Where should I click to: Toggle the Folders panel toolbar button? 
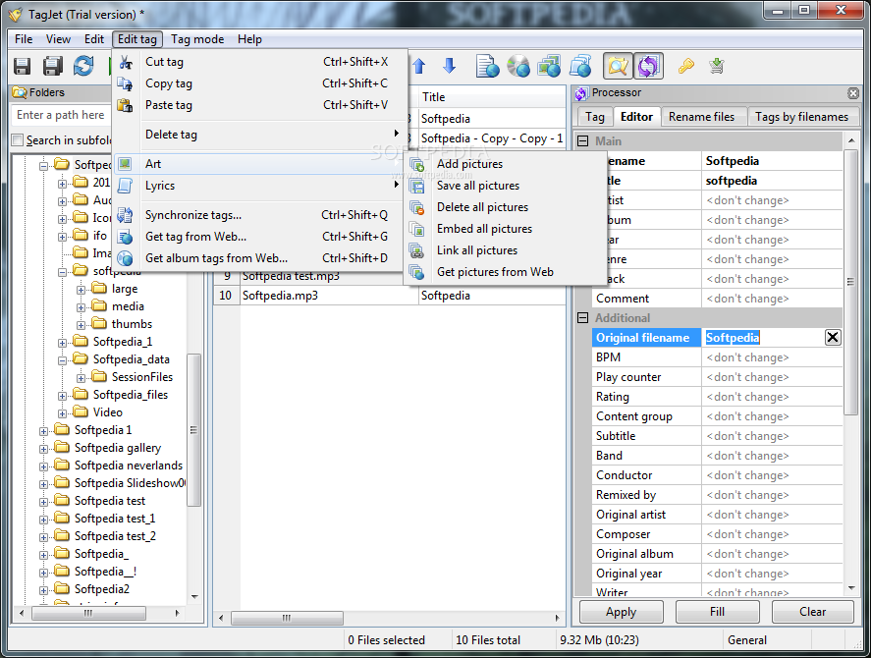618,66
